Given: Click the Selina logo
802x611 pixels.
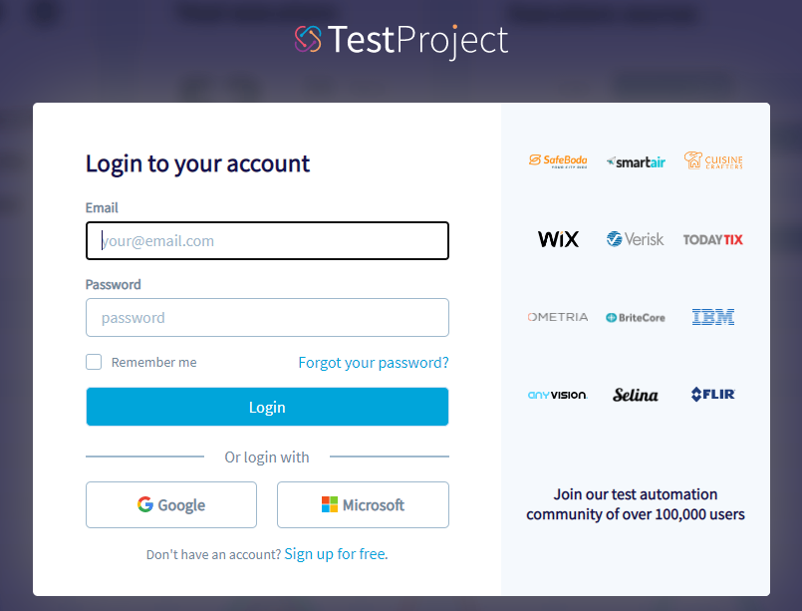Looking at the screenshot, I should pos(636,395).
